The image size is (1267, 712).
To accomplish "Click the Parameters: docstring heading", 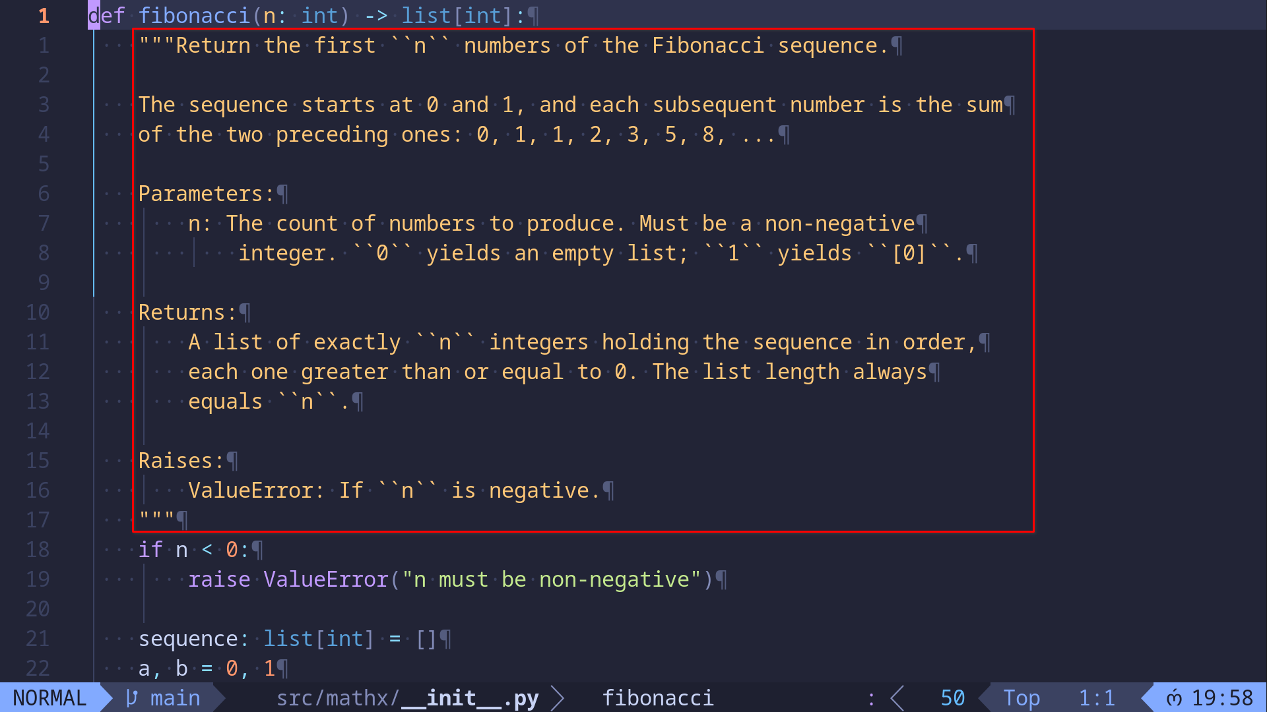I will [x=206, y=193].
